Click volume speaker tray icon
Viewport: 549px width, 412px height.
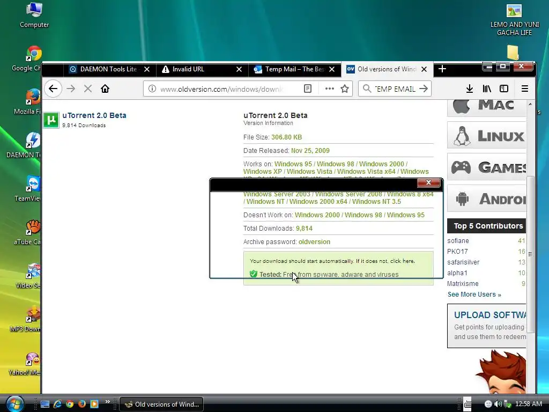pos(497,404)
